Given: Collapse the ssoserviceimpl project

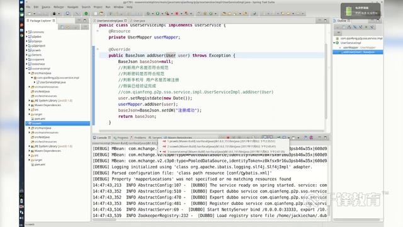Looking at the screenshot, I should [x=26, y=69].
